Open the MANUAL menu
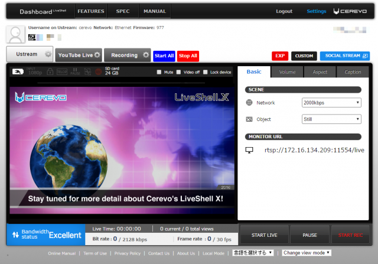The height and width of the screenshot is (264, 378). click(x=155, y=11)
